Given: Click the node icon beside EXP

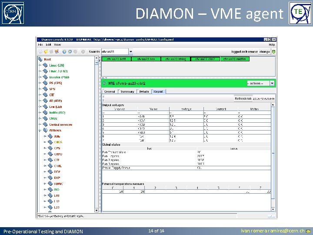Looking at the screenshot, I should [50, 178].
